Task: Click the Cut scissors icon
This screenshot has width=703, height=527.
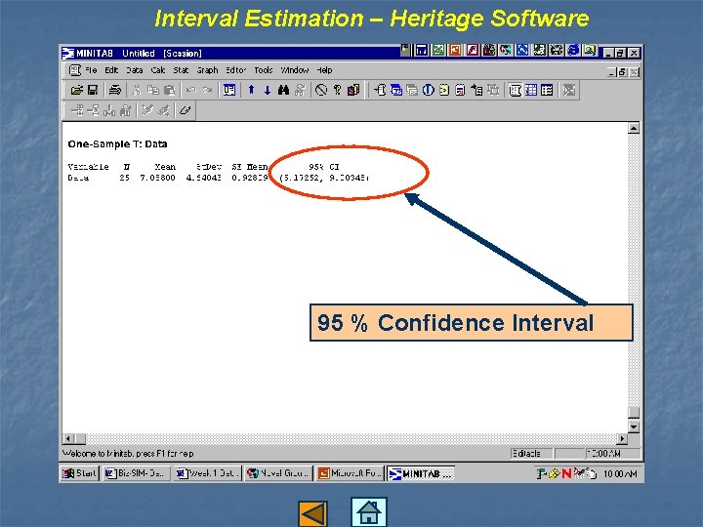Action: [137, 90]
